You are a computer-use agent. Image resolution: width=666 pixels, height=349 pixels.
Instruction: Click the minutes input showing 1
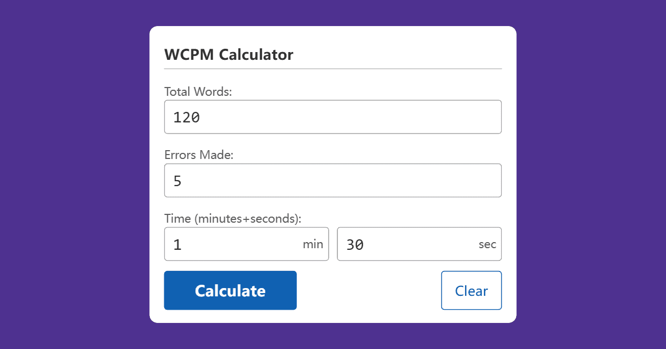233,244
